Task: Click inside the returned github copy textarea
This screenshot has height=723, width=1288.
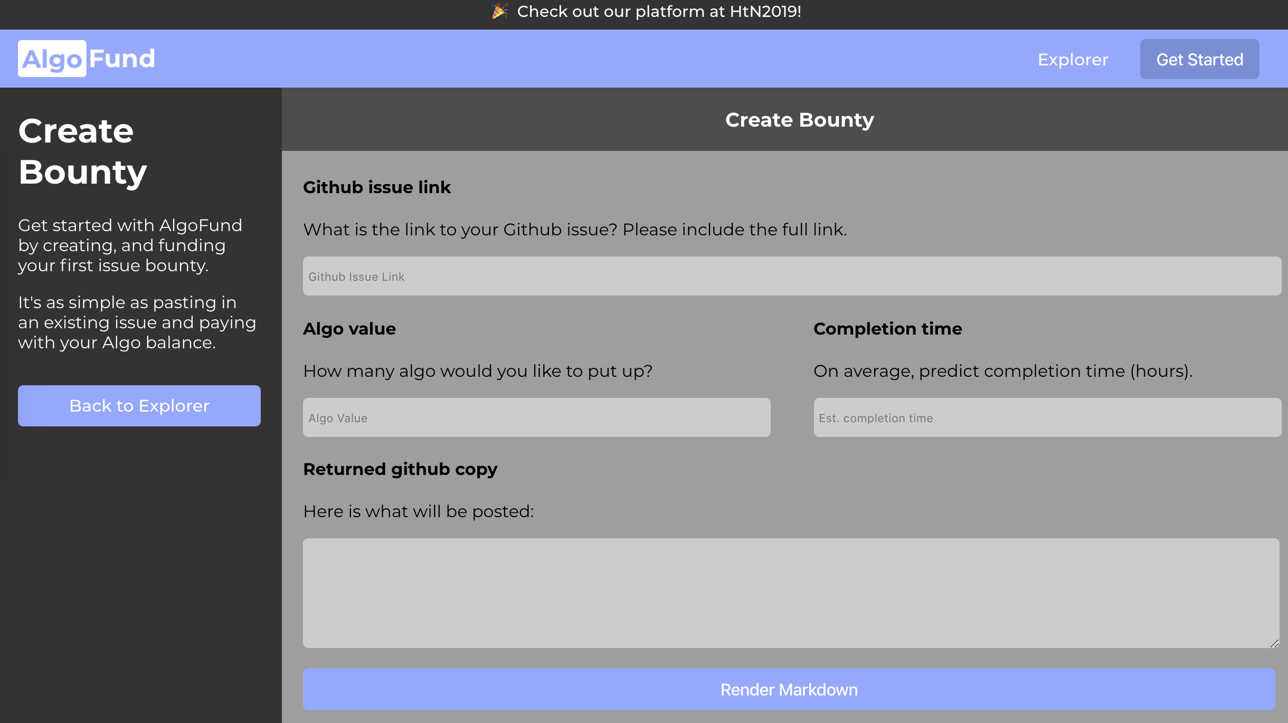Action: point(791,593)
